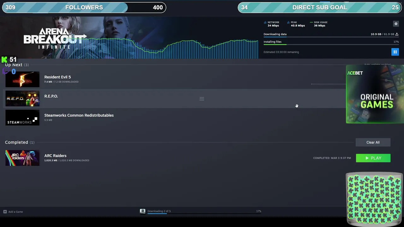The height and width of the screenshot is (227, 404).
Task: Click the Arena Breakout Infinite banner logo
Action: click(x=55, y=38)
